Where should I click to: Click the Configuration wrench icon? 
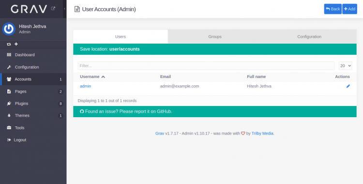(x=9, y=67)
